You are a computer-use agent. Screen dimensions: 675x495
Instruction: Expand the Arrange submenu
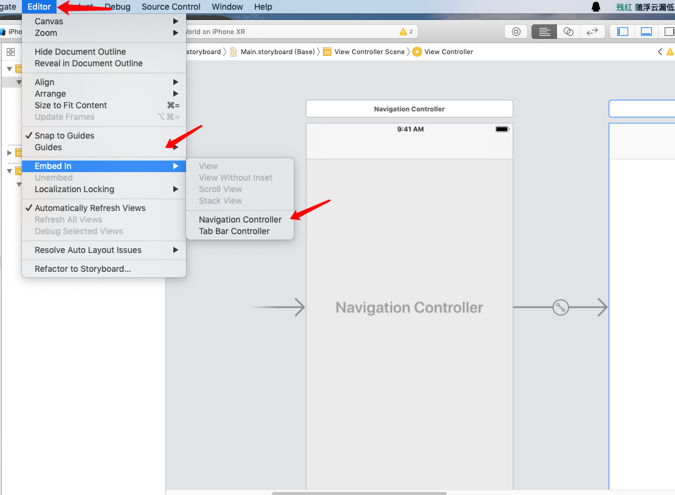[x=104, y=94]
